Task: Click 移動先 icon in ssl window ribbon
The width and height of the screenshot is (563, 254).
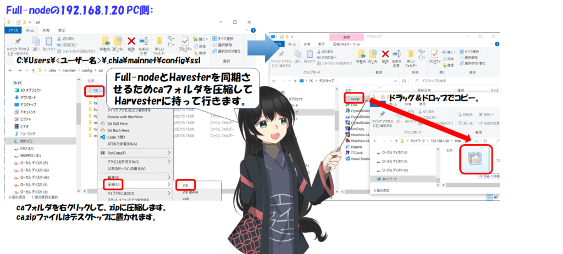Action: pos(105,41)
